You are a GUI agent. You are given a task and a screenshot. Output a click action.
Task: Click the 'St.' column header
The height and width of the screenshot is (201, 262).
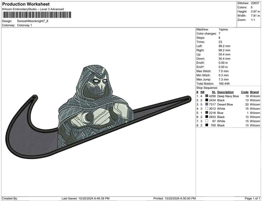214,92
